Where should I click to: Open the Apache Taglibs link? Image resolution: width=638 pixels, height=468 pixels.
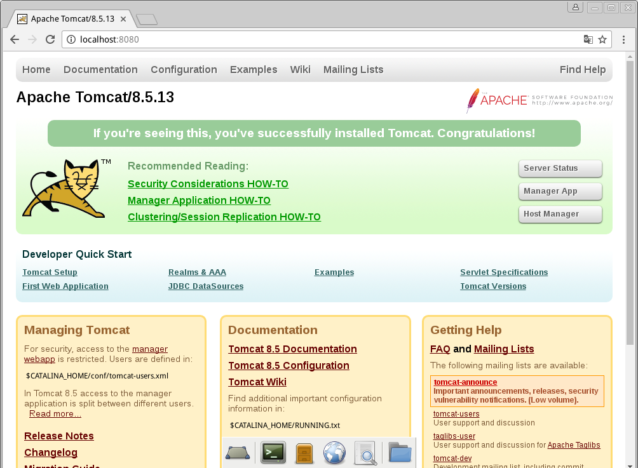point(574,445)
